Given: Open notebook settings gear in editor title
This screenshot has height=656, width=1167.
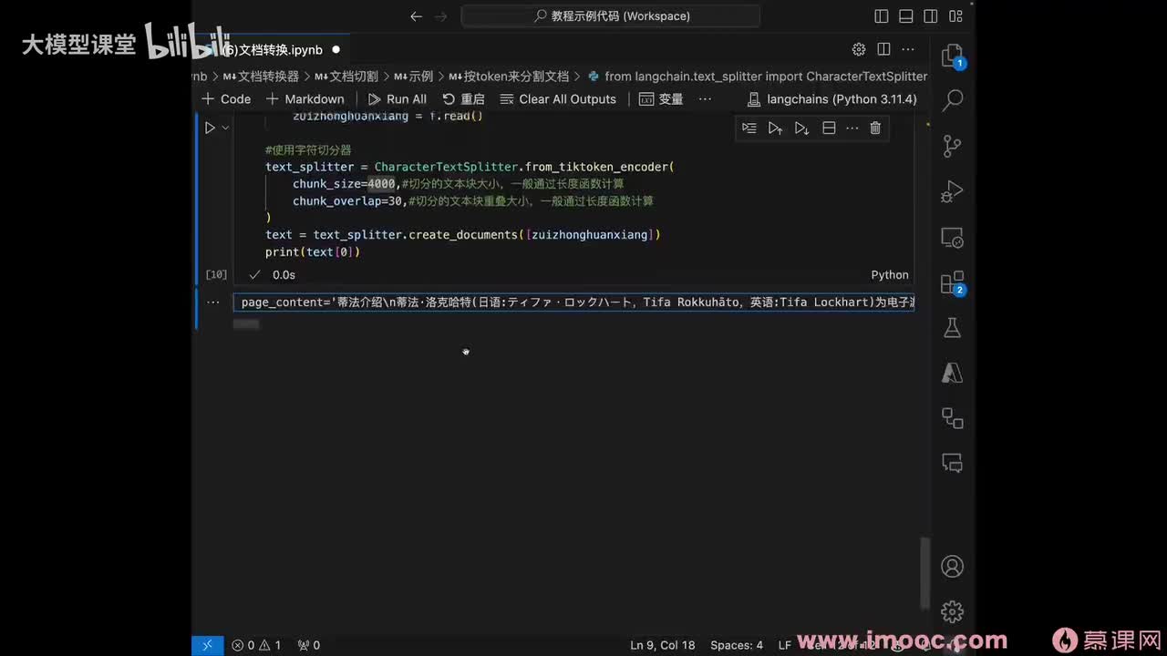Looking at the screenshot, I should coord(859,49).
